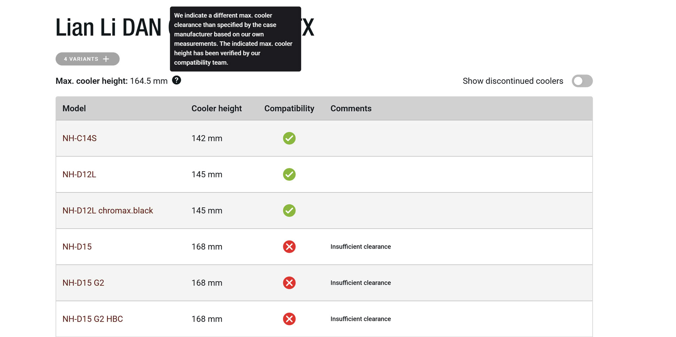Click red cross for NH-D15 G2 HBC
This screenshot has height=337, width=676.
click(289, 319)
